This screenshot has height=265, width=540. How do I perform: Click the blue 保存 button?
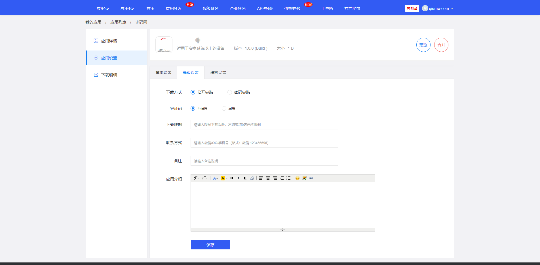tap(210, 245)
